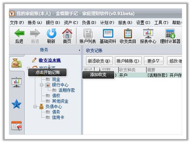
Task: Click the money bag icon beside 负债中心
Action: click(42, 106)
